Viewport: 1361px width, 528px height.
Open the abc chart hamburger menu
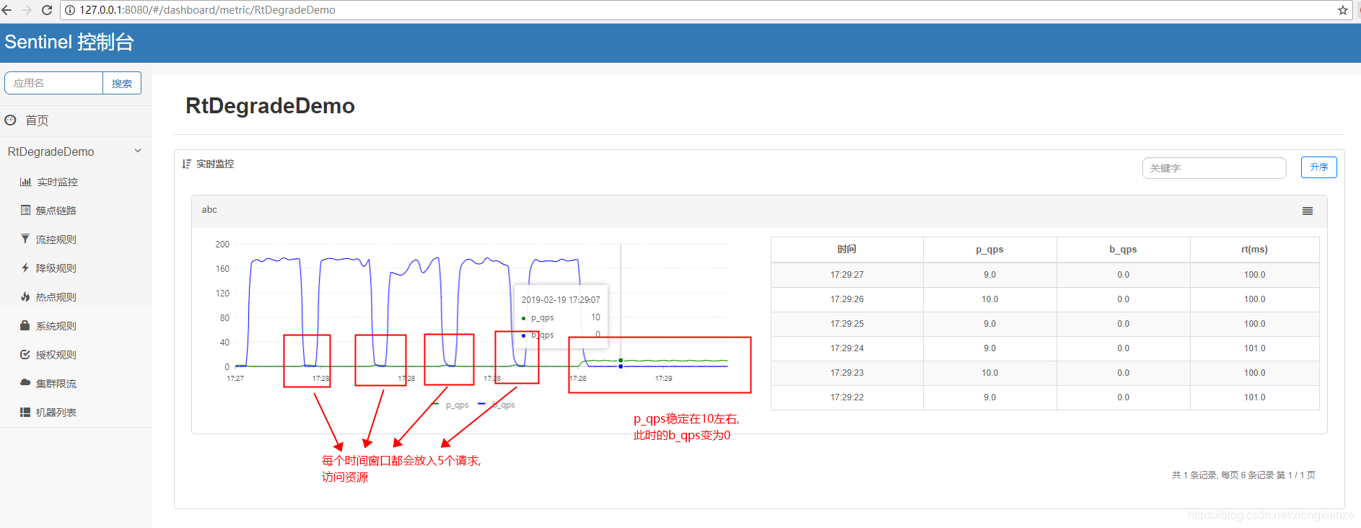[1308, 211]
